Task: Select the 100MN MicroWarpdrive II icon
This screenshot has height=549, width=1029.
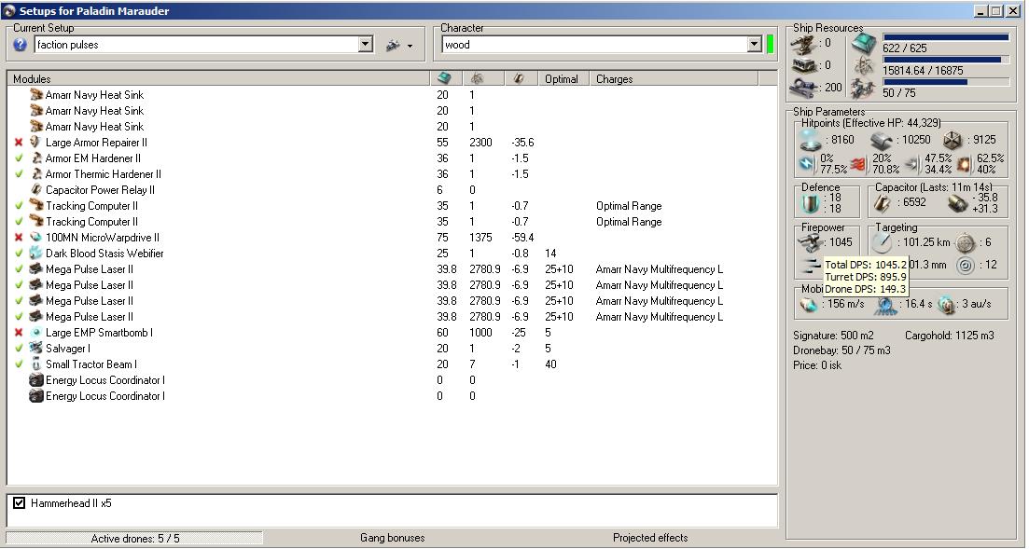Action: click(36, 238)
